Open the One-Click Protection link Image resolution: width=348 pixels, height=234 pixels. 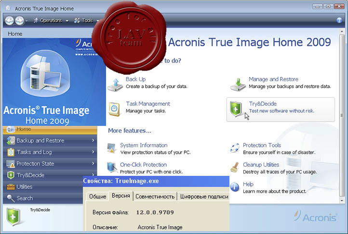143,165
